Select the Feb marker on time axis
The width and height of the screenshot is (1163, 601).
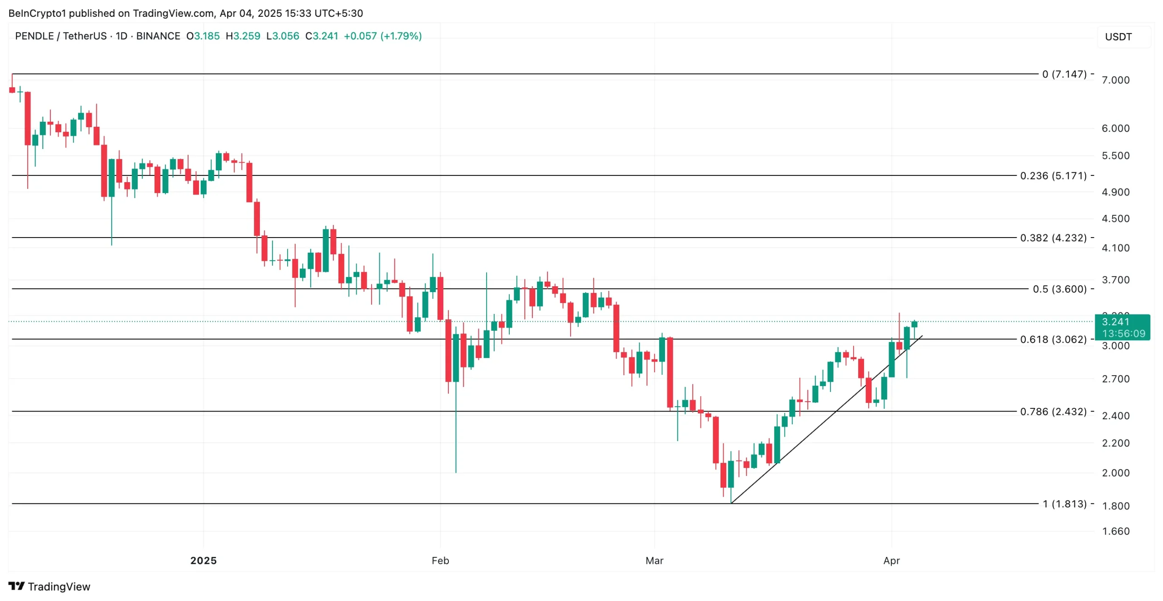(x=440, y=561)
